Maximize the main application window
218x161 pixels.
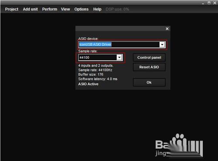(x=209, y=3)
